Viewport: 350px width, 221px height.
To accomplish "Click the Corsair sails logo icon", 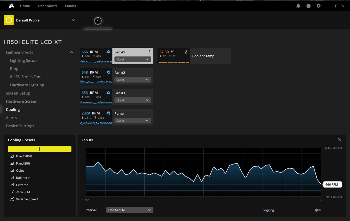I will pyautogui.click(x=11, y=6).
